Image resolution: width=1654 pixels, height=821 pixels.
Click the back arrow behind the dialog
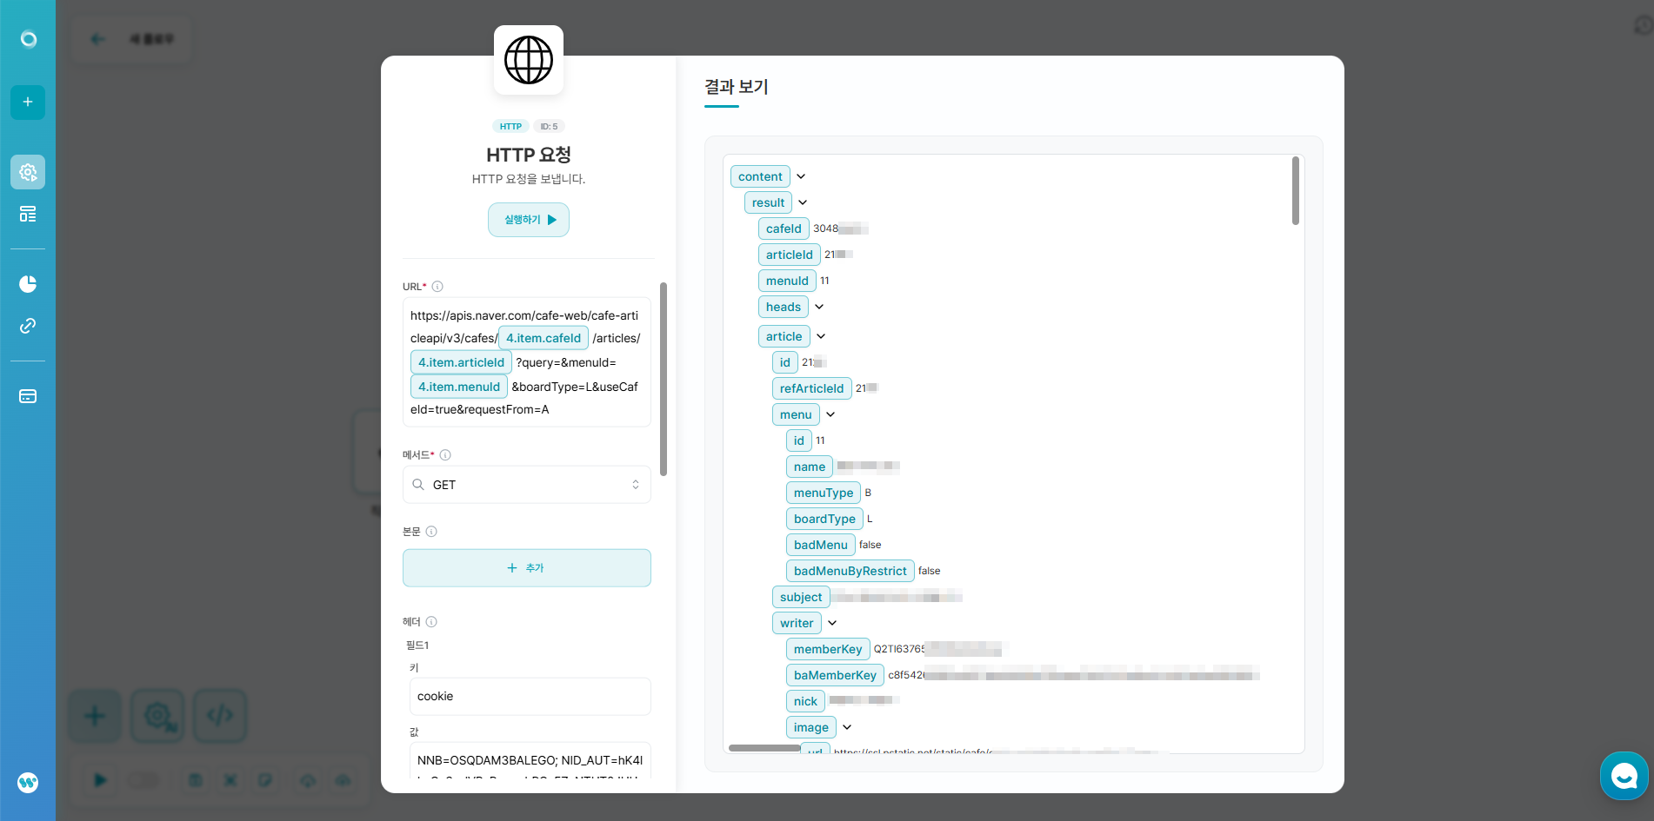pos(98,39)
